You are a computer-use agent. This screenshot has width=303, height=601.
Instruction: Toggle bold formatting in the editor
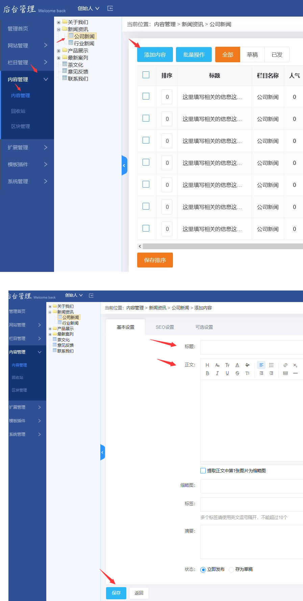coord(207,373)
